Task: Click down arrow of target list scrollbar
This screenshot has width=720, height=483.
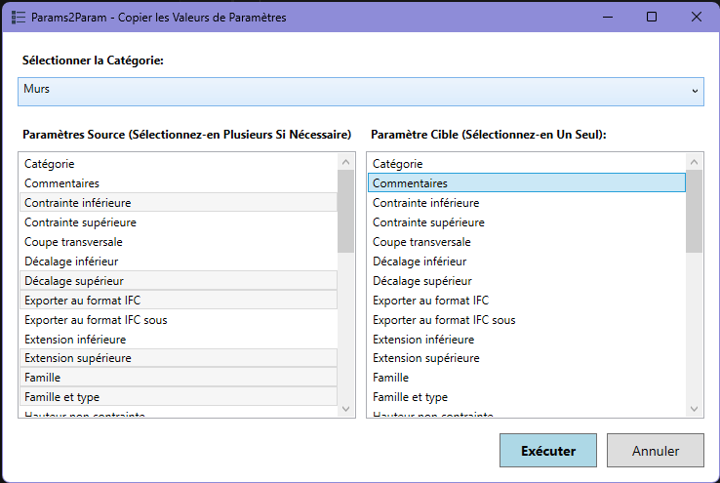Action: (694, 410)
